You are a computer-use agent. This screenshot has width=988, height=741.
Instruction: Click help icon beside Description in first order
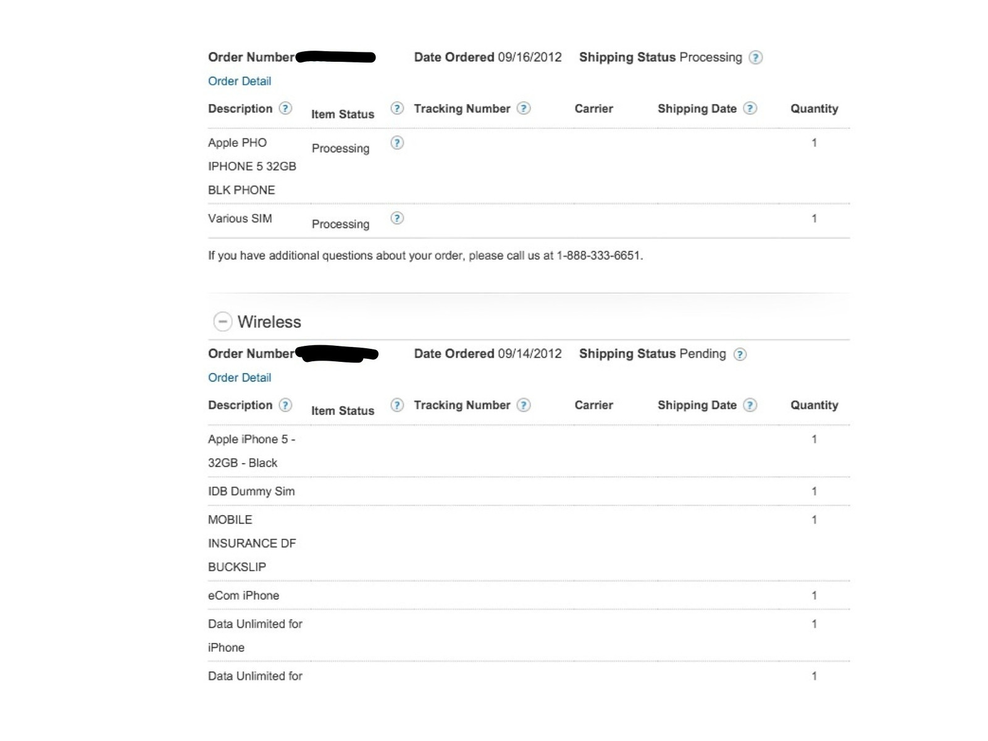point(285,108)
